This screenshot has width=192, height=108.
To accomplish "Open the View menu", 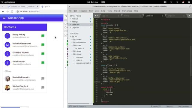I will tap(97, 11).
